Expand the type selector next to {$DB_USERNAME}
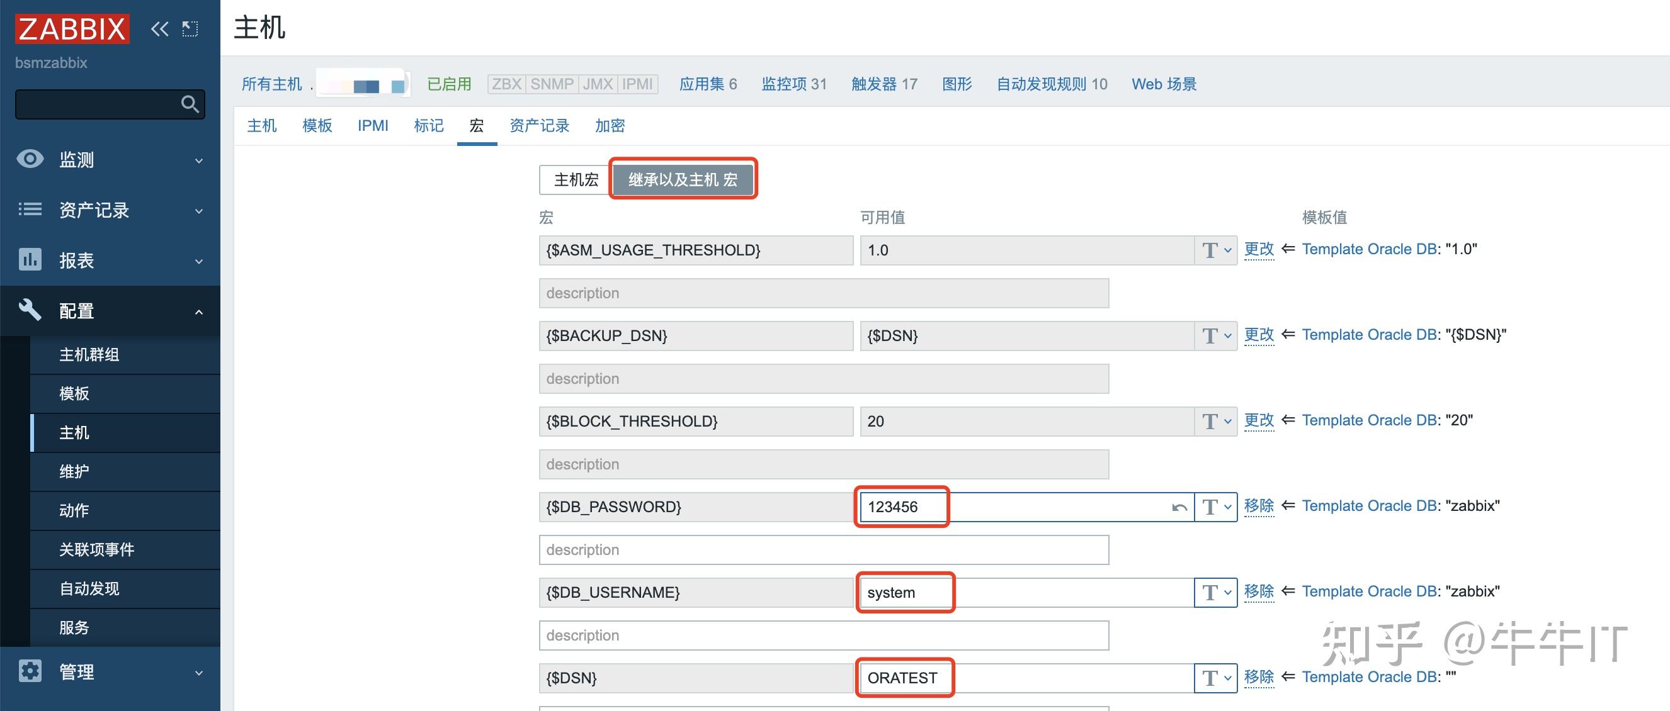The image size is (1670, 711). click(1215, 592)
